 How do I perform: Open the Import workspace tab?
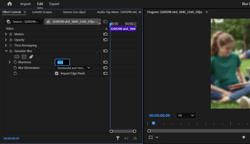tap(25, 4)
